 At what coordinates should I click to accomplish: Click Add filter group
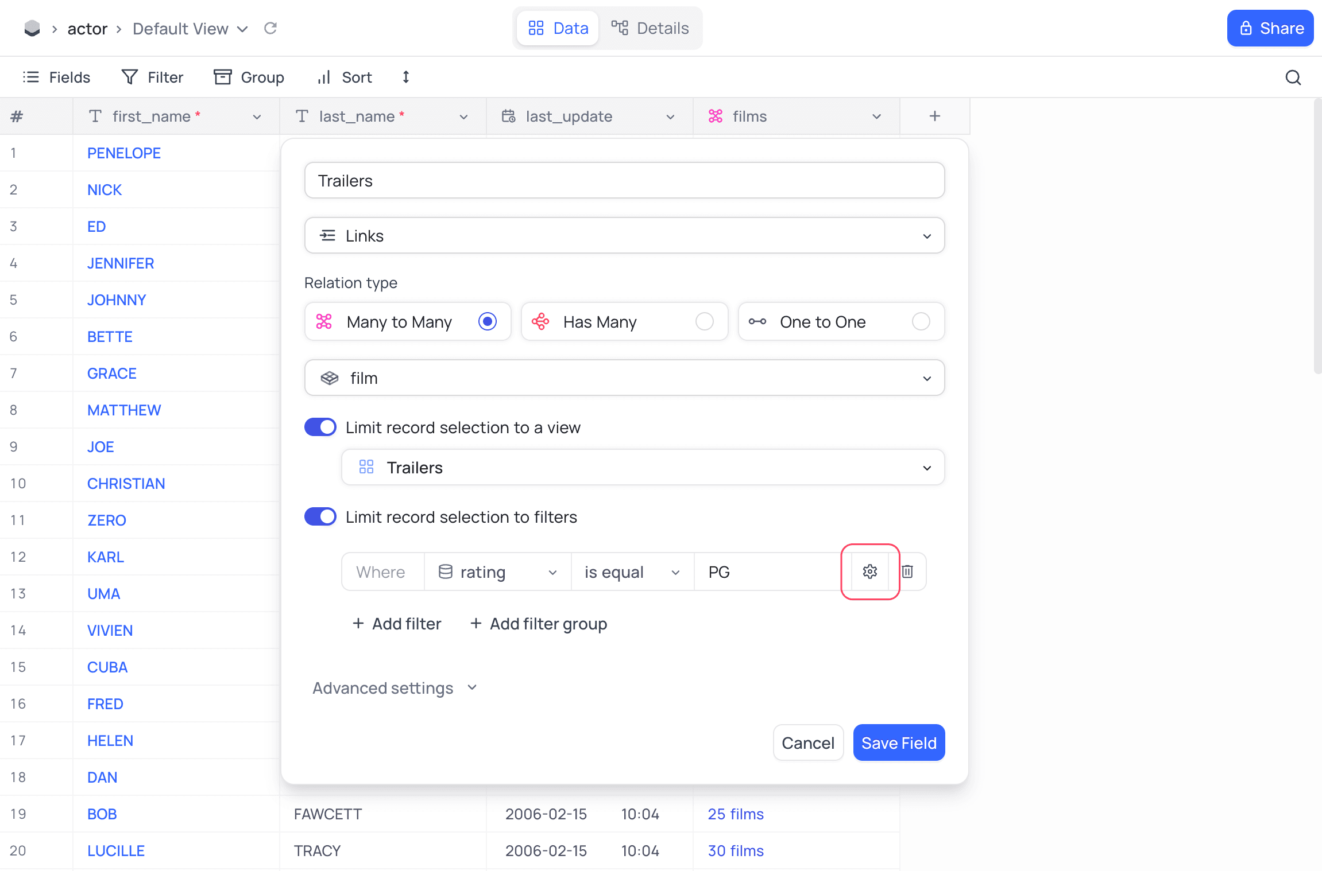(539, 624)
